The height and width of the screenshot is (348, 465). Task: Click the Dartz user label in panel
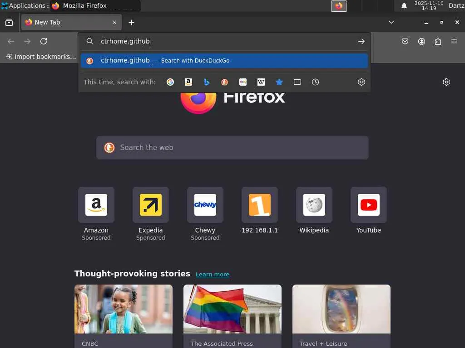[456, 5]
